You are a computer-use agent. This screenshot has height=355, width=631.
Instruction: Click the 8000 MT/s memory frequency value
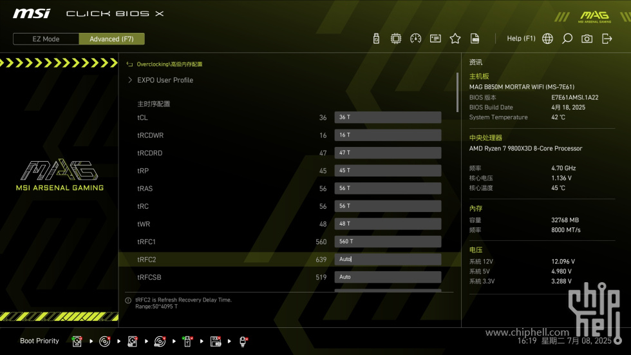566,230
